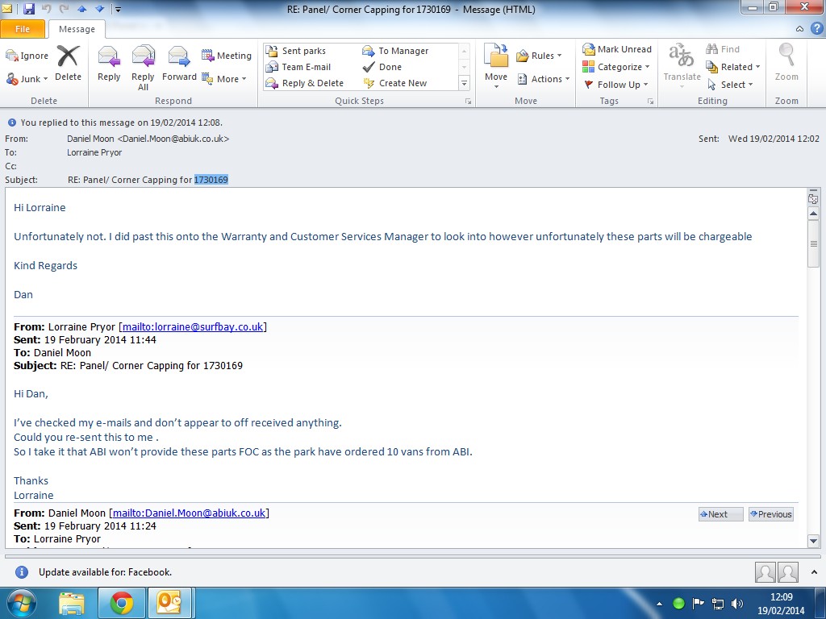Expand the Categorize color menu

[x=615, y=67]
